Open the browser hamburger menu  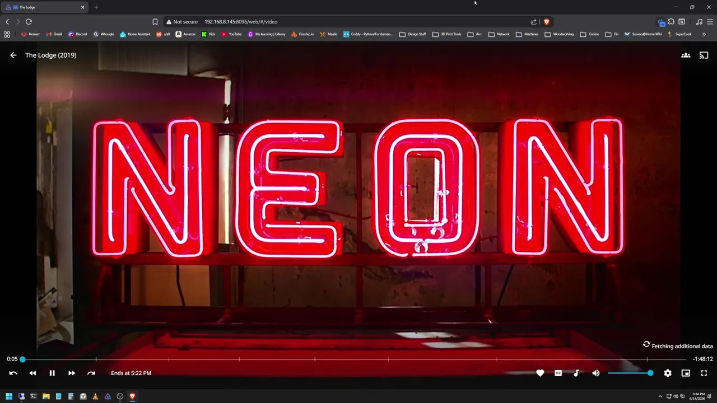click(710, 22)
